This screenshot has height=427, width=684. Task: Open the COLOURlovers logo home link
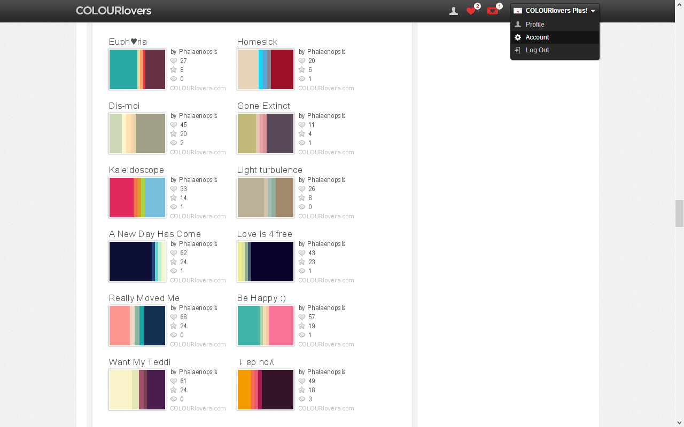[113, 11]
